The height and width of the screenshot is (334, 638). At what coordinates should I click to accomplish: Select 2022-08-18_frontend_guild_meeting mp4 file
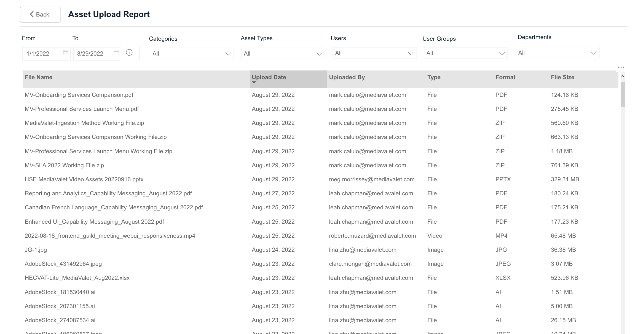point(110,236)
